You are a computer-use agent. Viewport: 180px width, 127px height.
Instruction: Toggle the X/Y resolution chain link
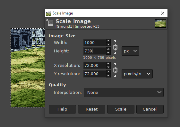[x=115, y=70]
